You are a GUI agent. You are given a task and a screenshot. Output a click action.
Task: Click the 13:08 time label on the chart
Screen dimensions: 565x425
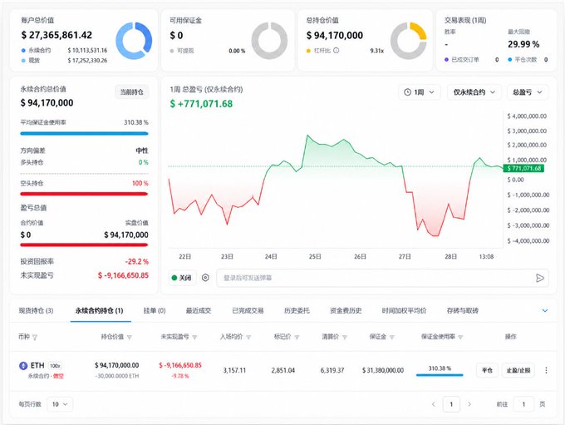click(x=486, y=256)
